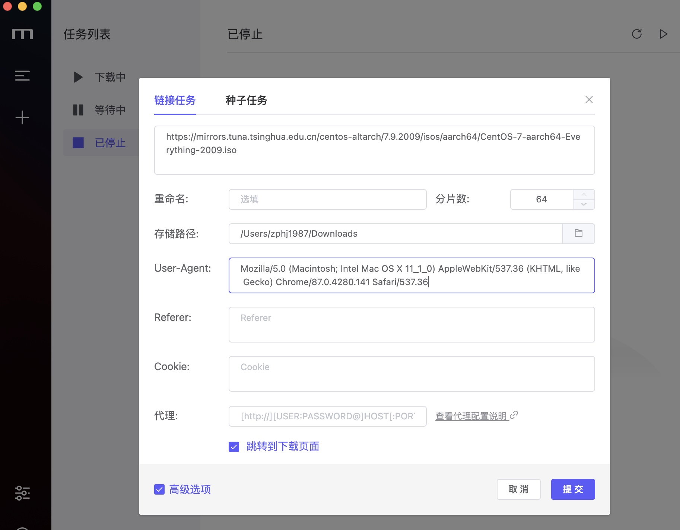Open preferences with the gear icon

tap(22, 493)
